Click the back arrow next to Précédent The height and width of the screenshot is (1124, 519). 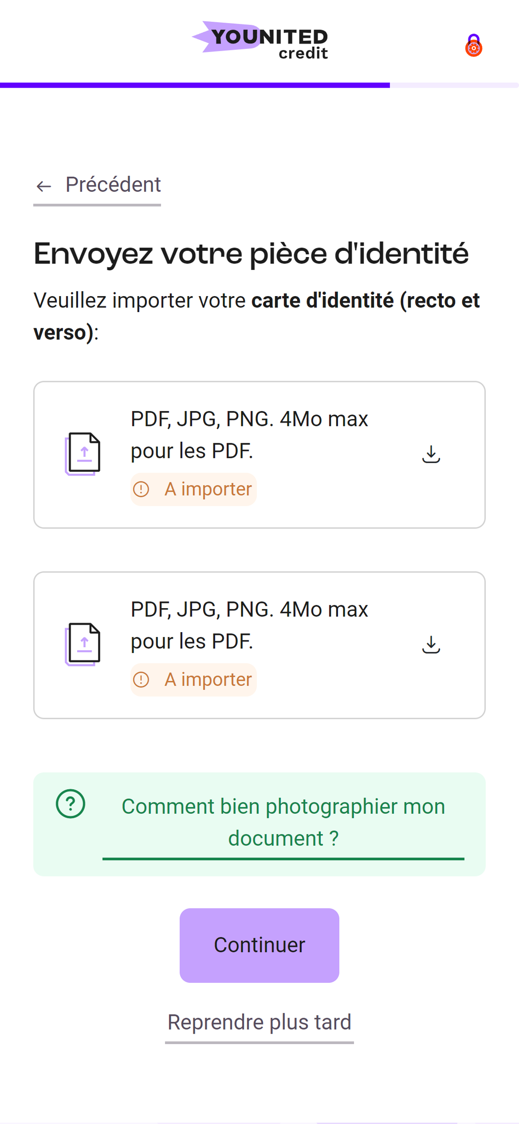[44, 186]
